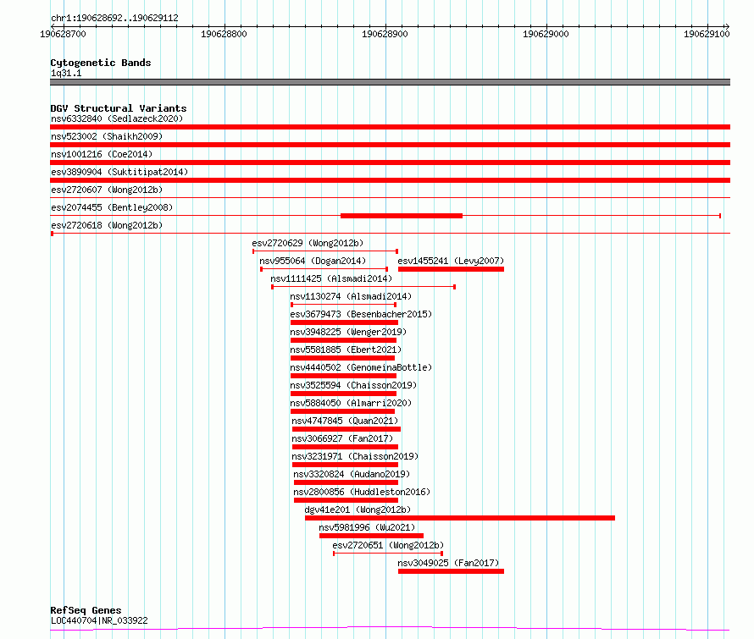Screen dimensions: 754x639
Task: Select esv2074455 (Bentley2008) variant label
Action: pos(112,207)
